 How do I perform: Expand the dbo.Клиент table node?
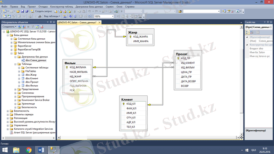click(19, 79)
